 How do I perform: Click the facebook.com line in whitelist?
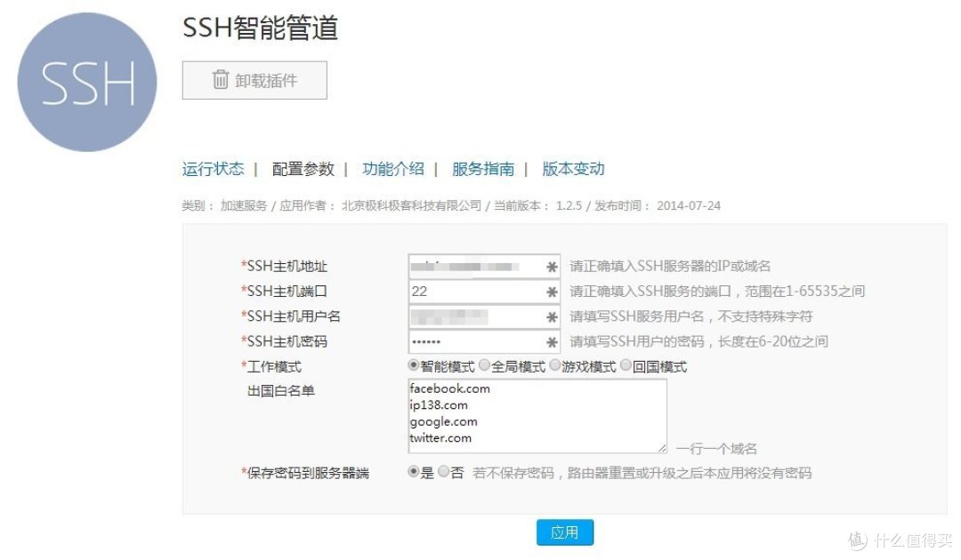[450, 388]
